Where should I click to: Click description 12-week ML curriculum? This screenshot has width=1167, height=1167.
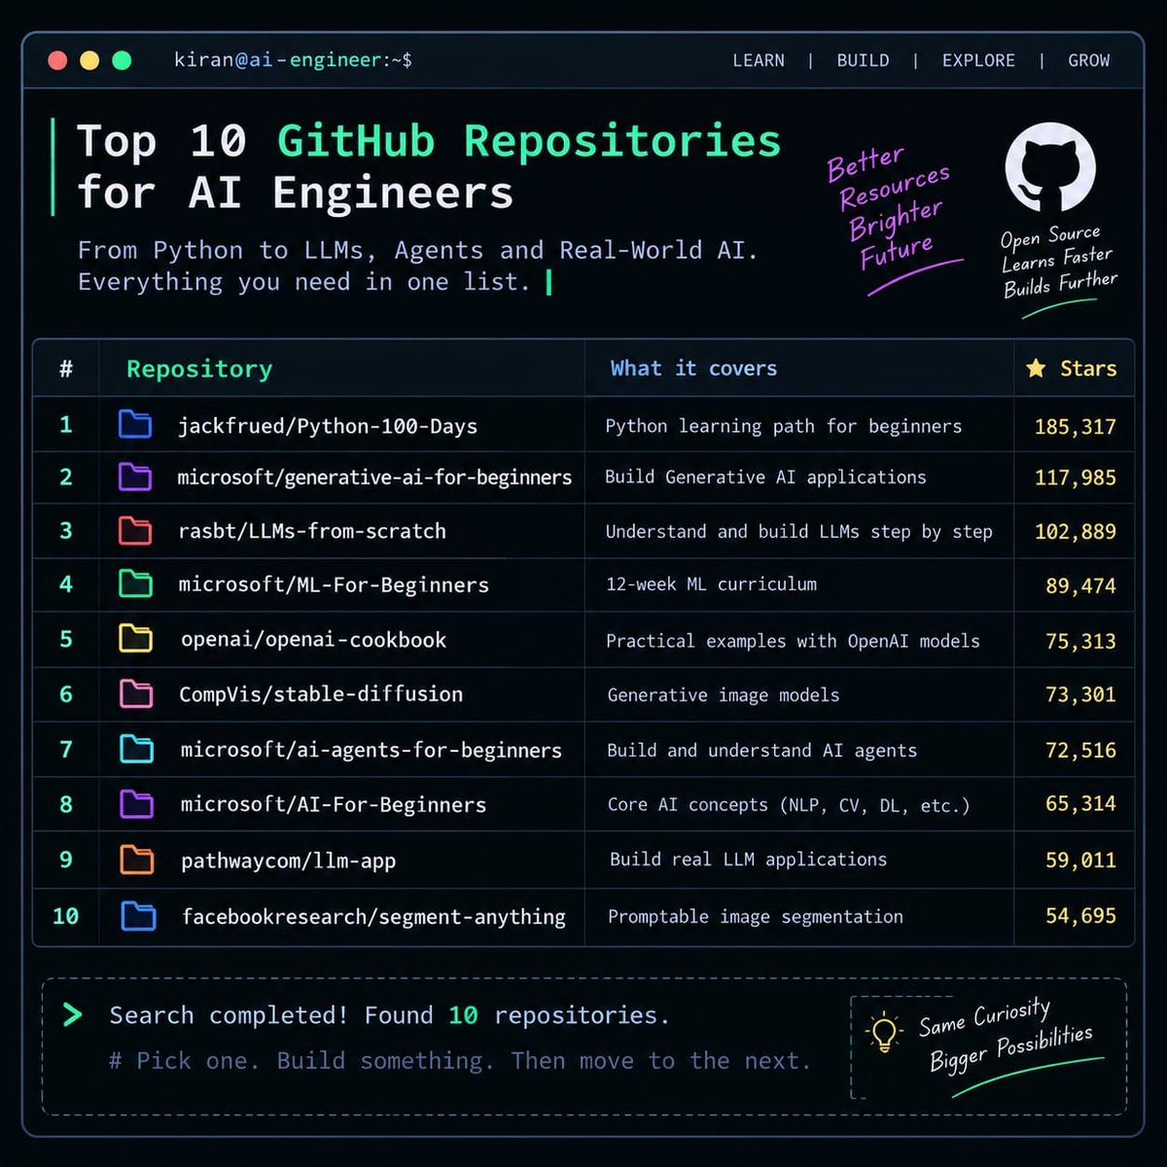click(x=711, y=584)
